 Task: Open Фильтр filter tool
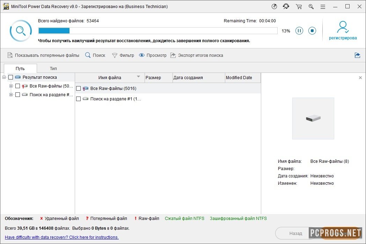click(x=123, y=55)
